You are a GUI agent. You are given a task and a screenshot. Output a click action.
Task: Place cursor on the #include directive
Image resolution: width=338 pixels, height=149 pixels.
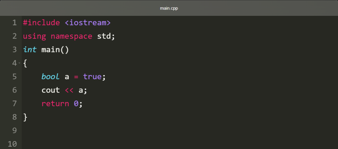41,23
